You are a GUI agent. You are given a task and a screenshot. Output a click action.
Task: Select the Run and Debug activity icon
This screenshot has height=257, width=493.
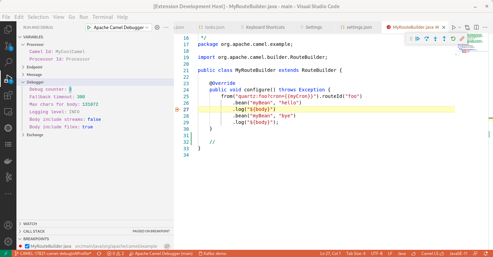(x=8, y=78)
